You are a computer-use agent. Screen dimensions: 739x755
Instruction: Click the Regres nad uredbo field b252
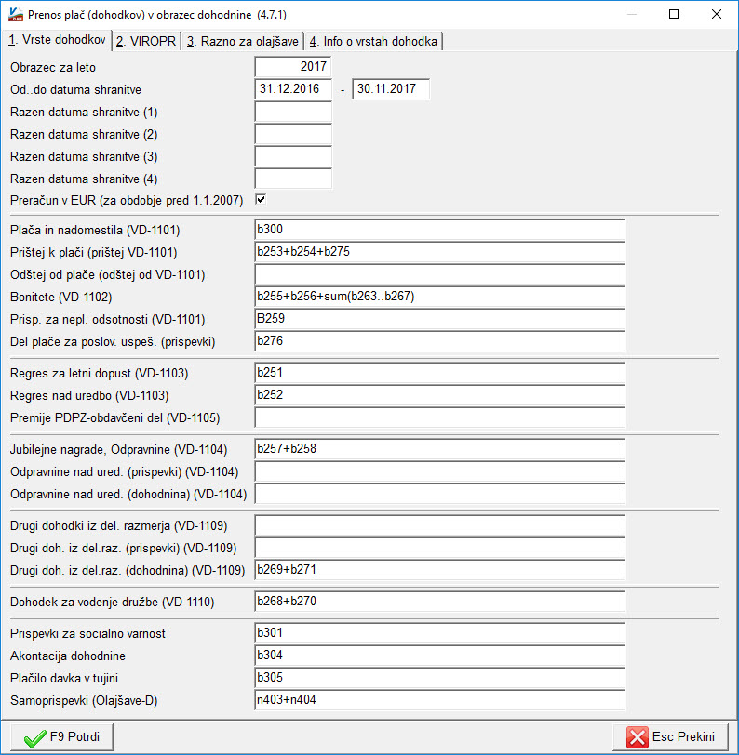pos(439,395)
